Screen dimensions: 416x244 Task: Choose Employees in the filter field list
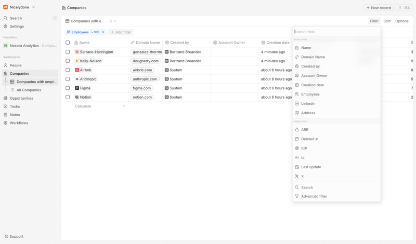pyautogui.click(x=336, y=94)
